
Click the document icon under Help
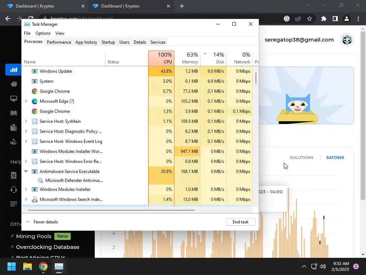tap(14, 175)
